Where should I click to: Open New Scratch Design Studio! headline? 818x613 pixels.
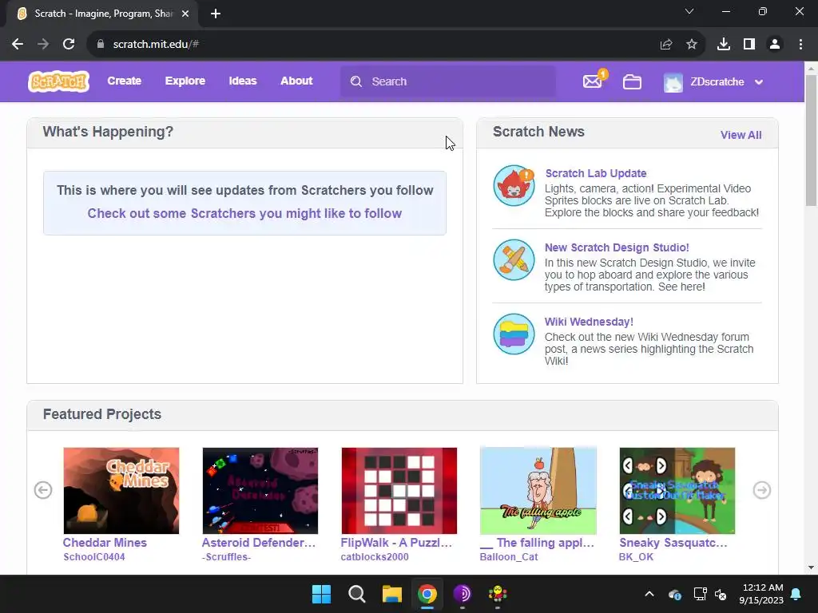617,247
